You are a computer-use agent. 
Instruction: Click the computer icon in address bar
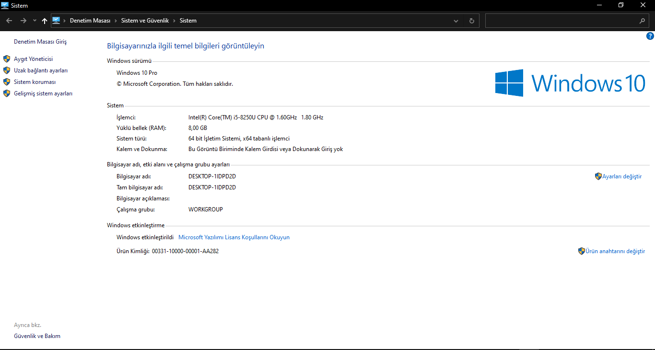(x=56, y=21)
